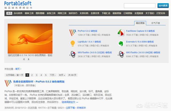This screenshot has height=111, width=171.
Task: Go to page 2 in pagination
Action: tap(32, 75)
